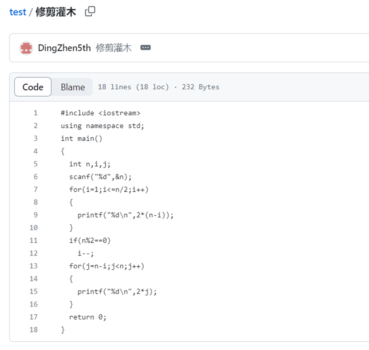This screenshot has height=350, width=369.
Task: Select the Code view tab
Action: (33, 87)
